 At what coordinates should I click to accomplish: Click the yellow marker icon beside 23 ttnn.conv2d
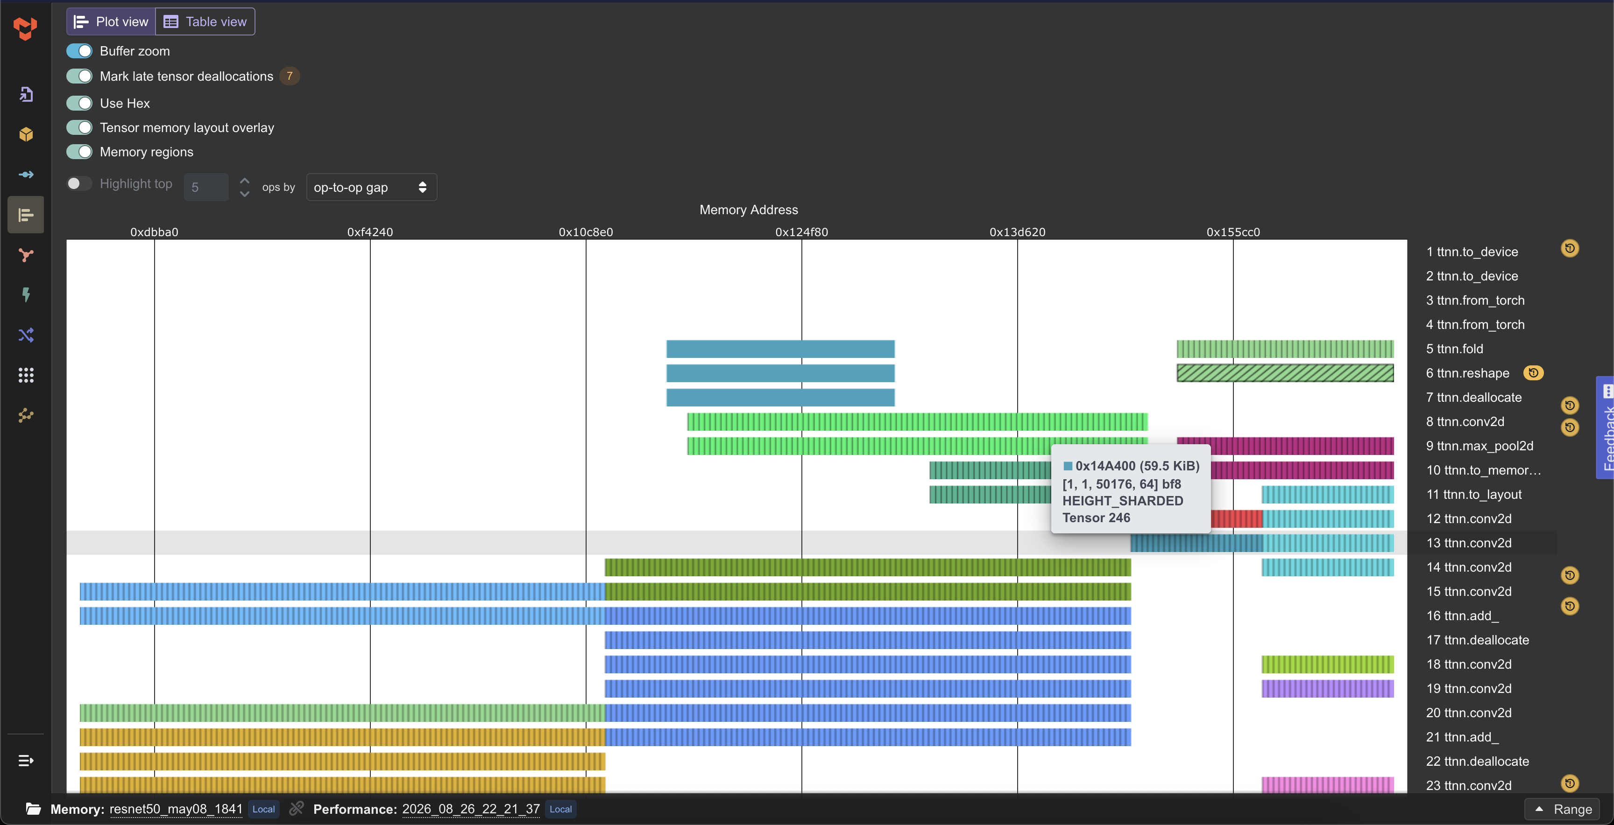click(x=1570, y=783)
